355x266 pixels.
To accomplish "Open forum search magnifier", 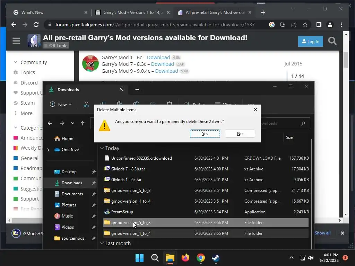I will 332,41.
